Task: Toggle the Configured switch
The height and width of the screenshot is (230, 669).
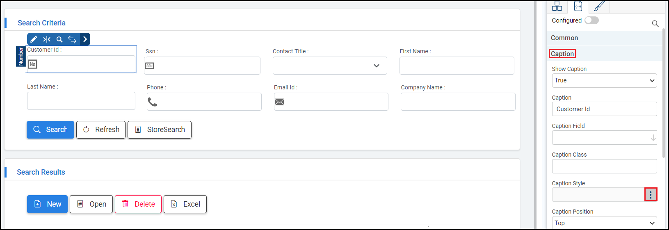Action: (591, 20)
